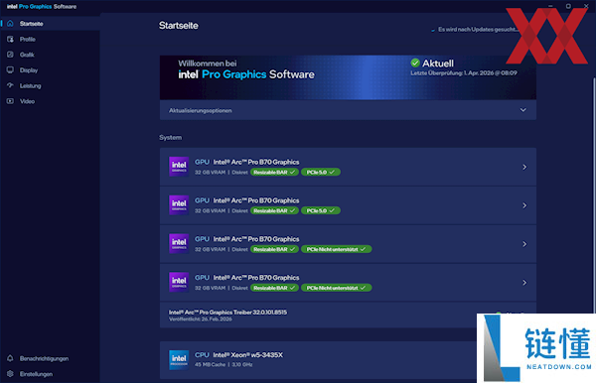Click Resizable BAR badge on first GPU
The height and width of the screenshot is (383, 596).
[x=274, y=172]
